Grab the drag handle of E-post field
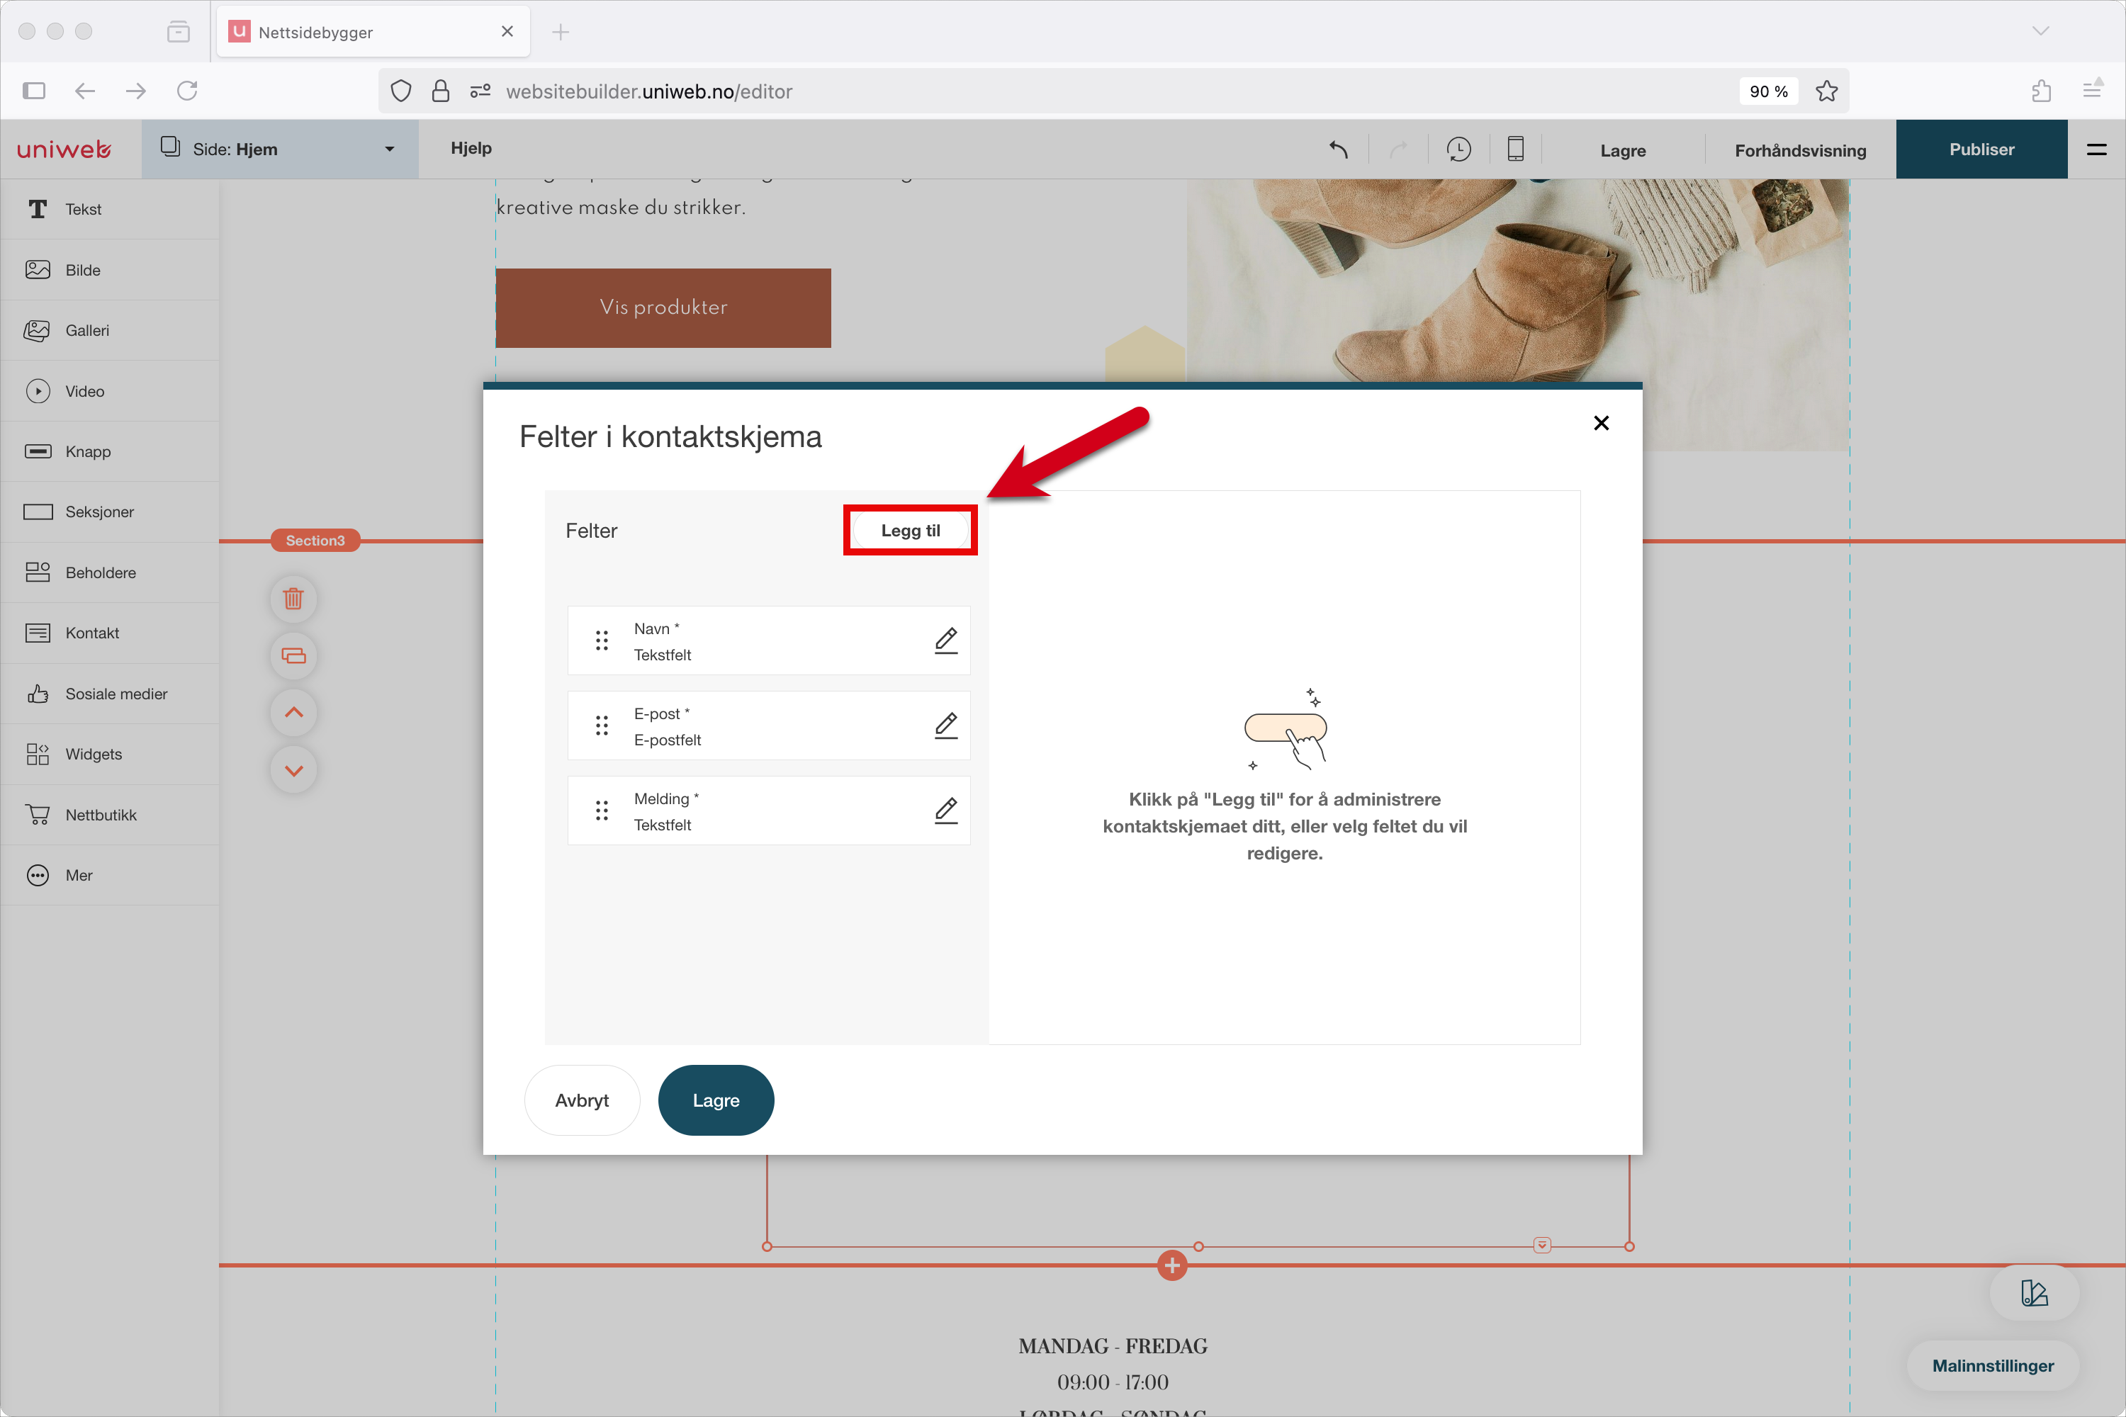The width and height of the screenshot is (2126, 1417). [x=602, y=726]
